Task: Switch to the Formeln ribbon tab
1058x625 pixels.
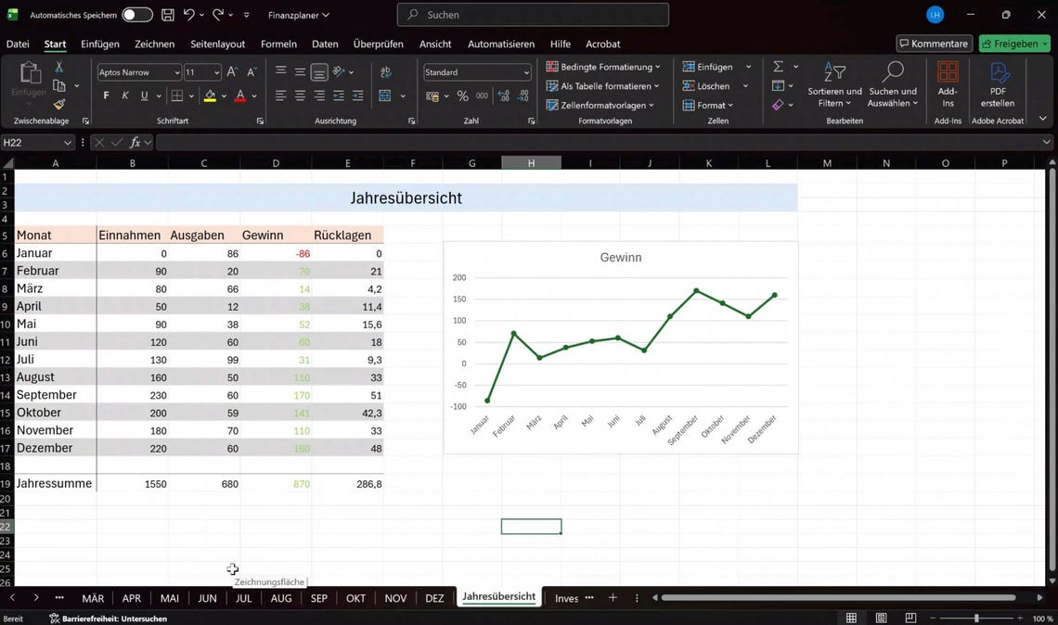Action: (278, 44)
